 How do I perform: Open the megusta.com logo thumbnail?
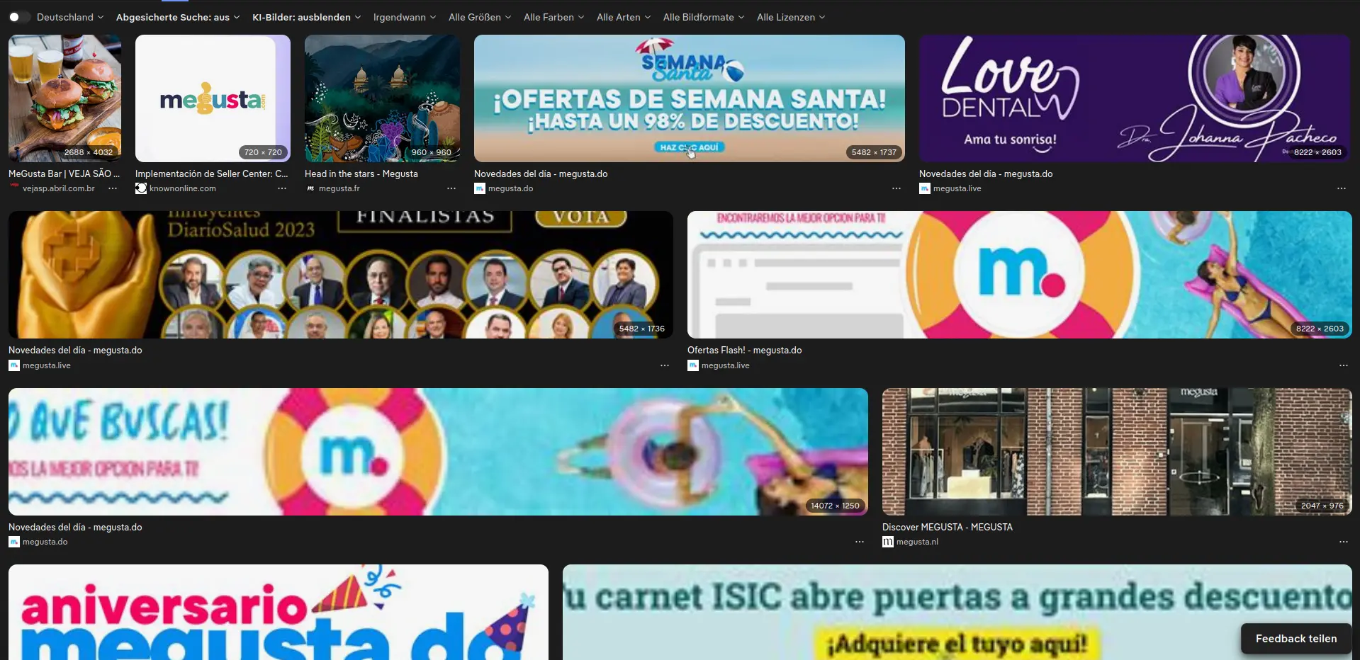click(x=213, y=98)
